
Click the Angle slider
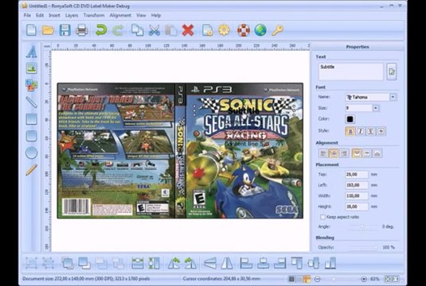[x=363, y=226]
